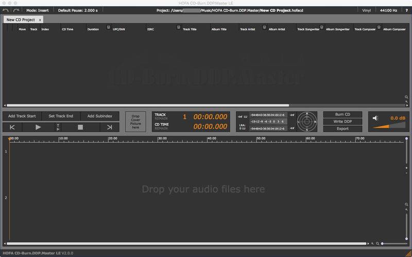Viewport: 412px width, 257px height.
Task: Click the Export button
Action: (342, 129)
